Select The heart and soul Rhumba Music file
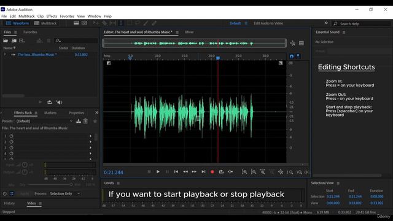The height and width of the screenshot is (221, 393). [x=37, y=55]
